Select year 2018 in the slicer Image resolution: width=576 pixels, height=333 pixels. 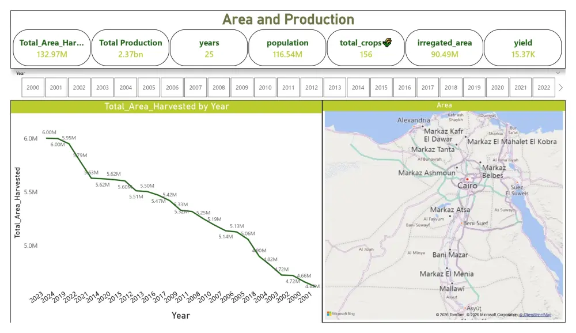451,88
